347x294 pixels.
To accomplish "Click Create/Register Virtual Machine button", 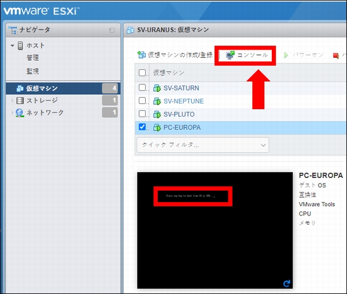I will coord(175,55).
